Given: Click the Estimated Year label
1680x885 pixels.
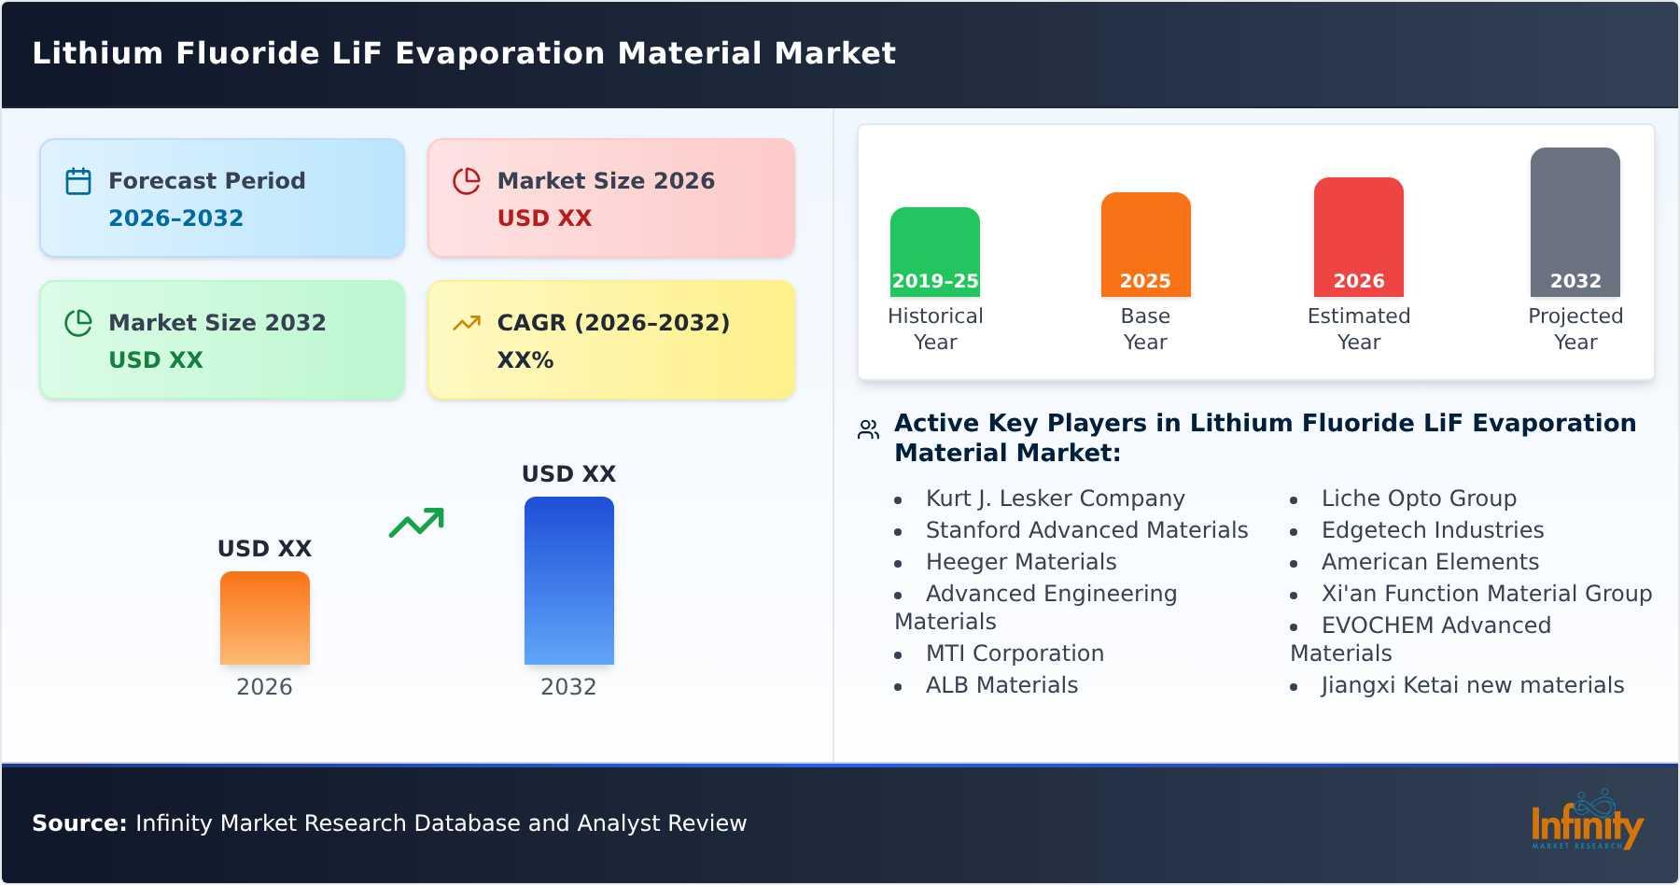Looking at the screenshot, I should tap(1359, 329).
